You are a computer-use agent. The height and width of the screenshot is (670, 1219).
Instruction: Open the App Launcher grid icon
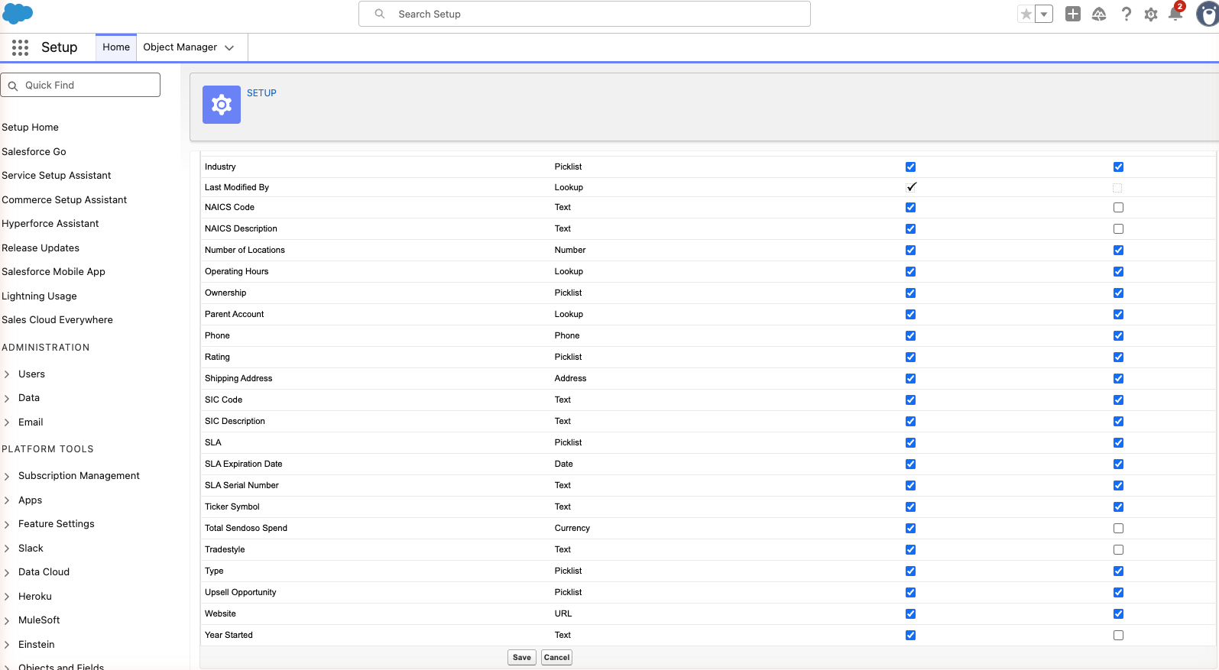[x=21, y=47]
